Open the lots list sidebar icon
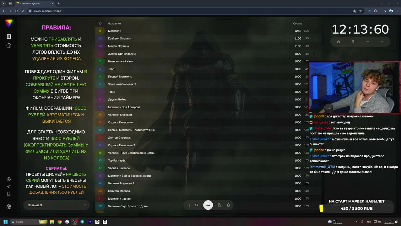Screen dimensions: 401x226 pos(9,36)
